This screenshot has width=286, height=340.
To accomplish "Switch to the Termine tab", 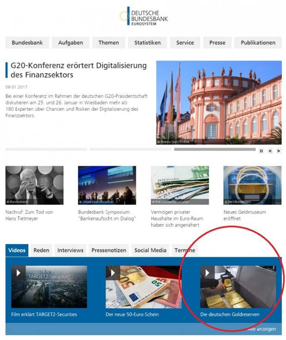I will point(185,250).
